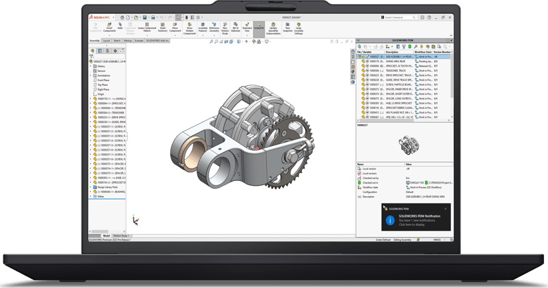Viewport: 548px width, 288px height.
Task: Click the feature tree horizontal scrollbar
Action: click(x=107, y=231)
